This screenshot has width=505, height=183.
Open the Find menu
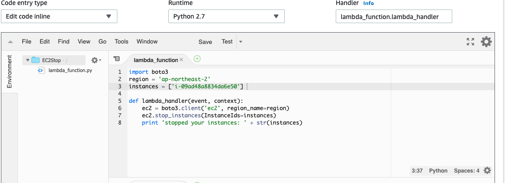point(64,42)
